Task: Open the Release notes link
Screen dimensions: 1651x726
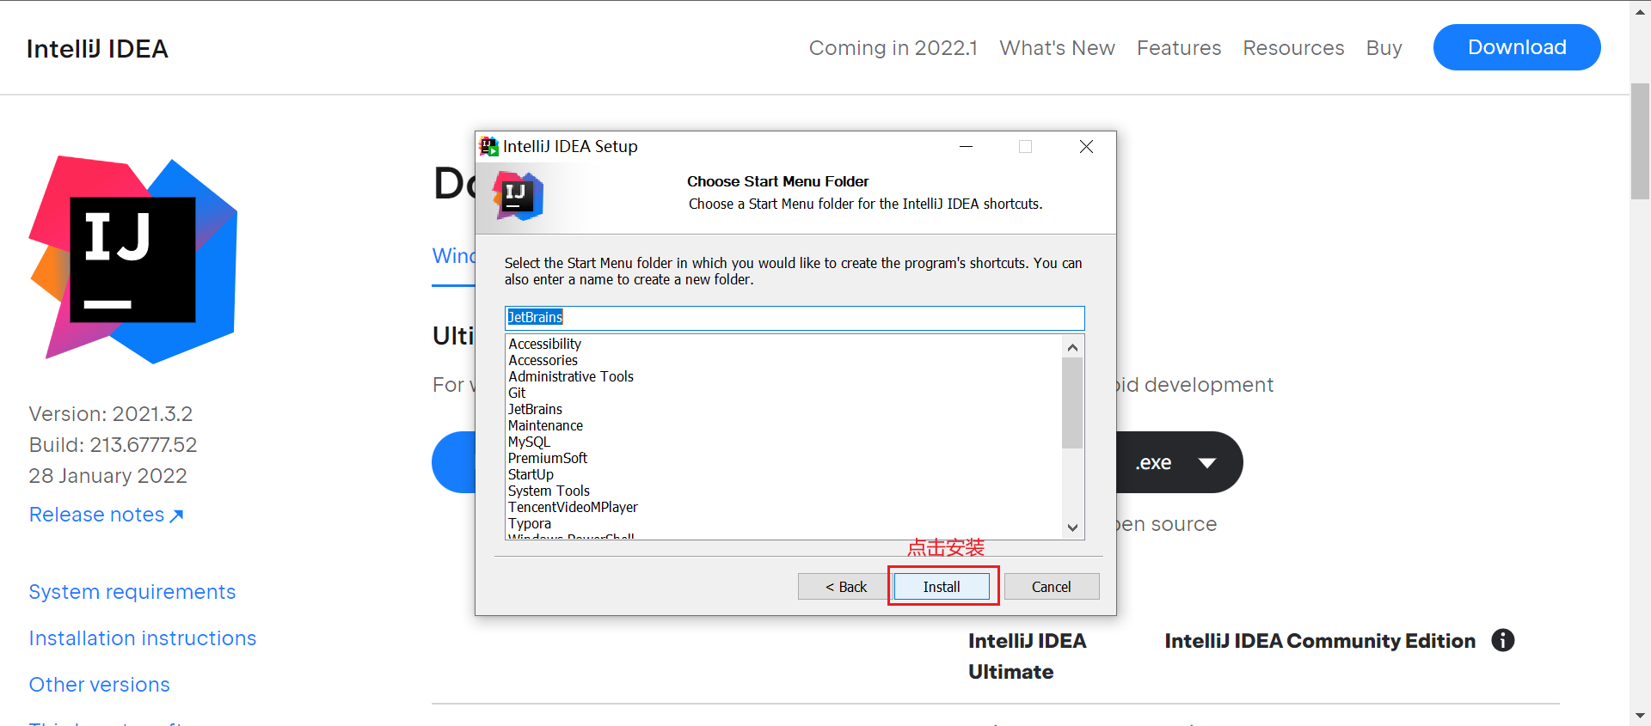Action: [x=106, y=515]
